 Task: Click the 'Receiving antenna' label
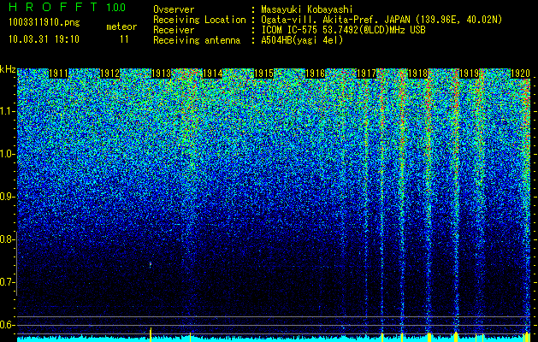197,40
